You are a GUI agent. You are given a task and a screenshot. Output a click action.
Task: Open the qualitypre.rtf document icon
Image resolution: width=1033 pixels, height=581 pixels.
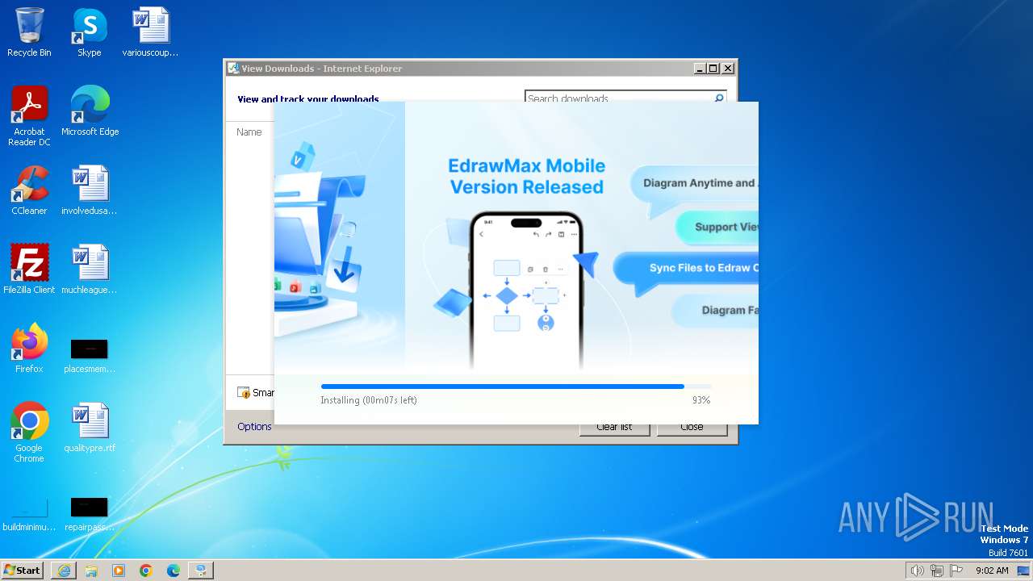click(90, 428)
